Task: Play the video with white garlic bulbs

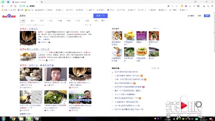Action: pos(31,74)
